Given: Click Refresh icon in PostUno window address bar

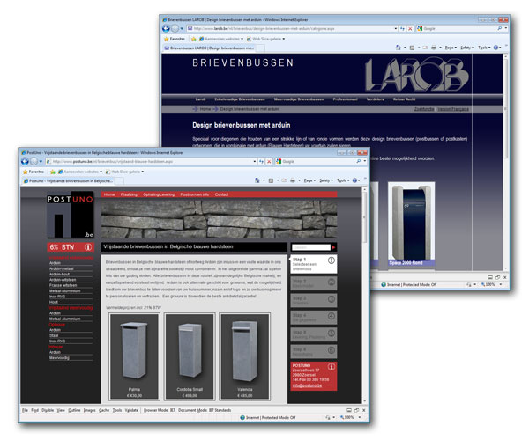Looking at the screenshot, I should [261, 162].
